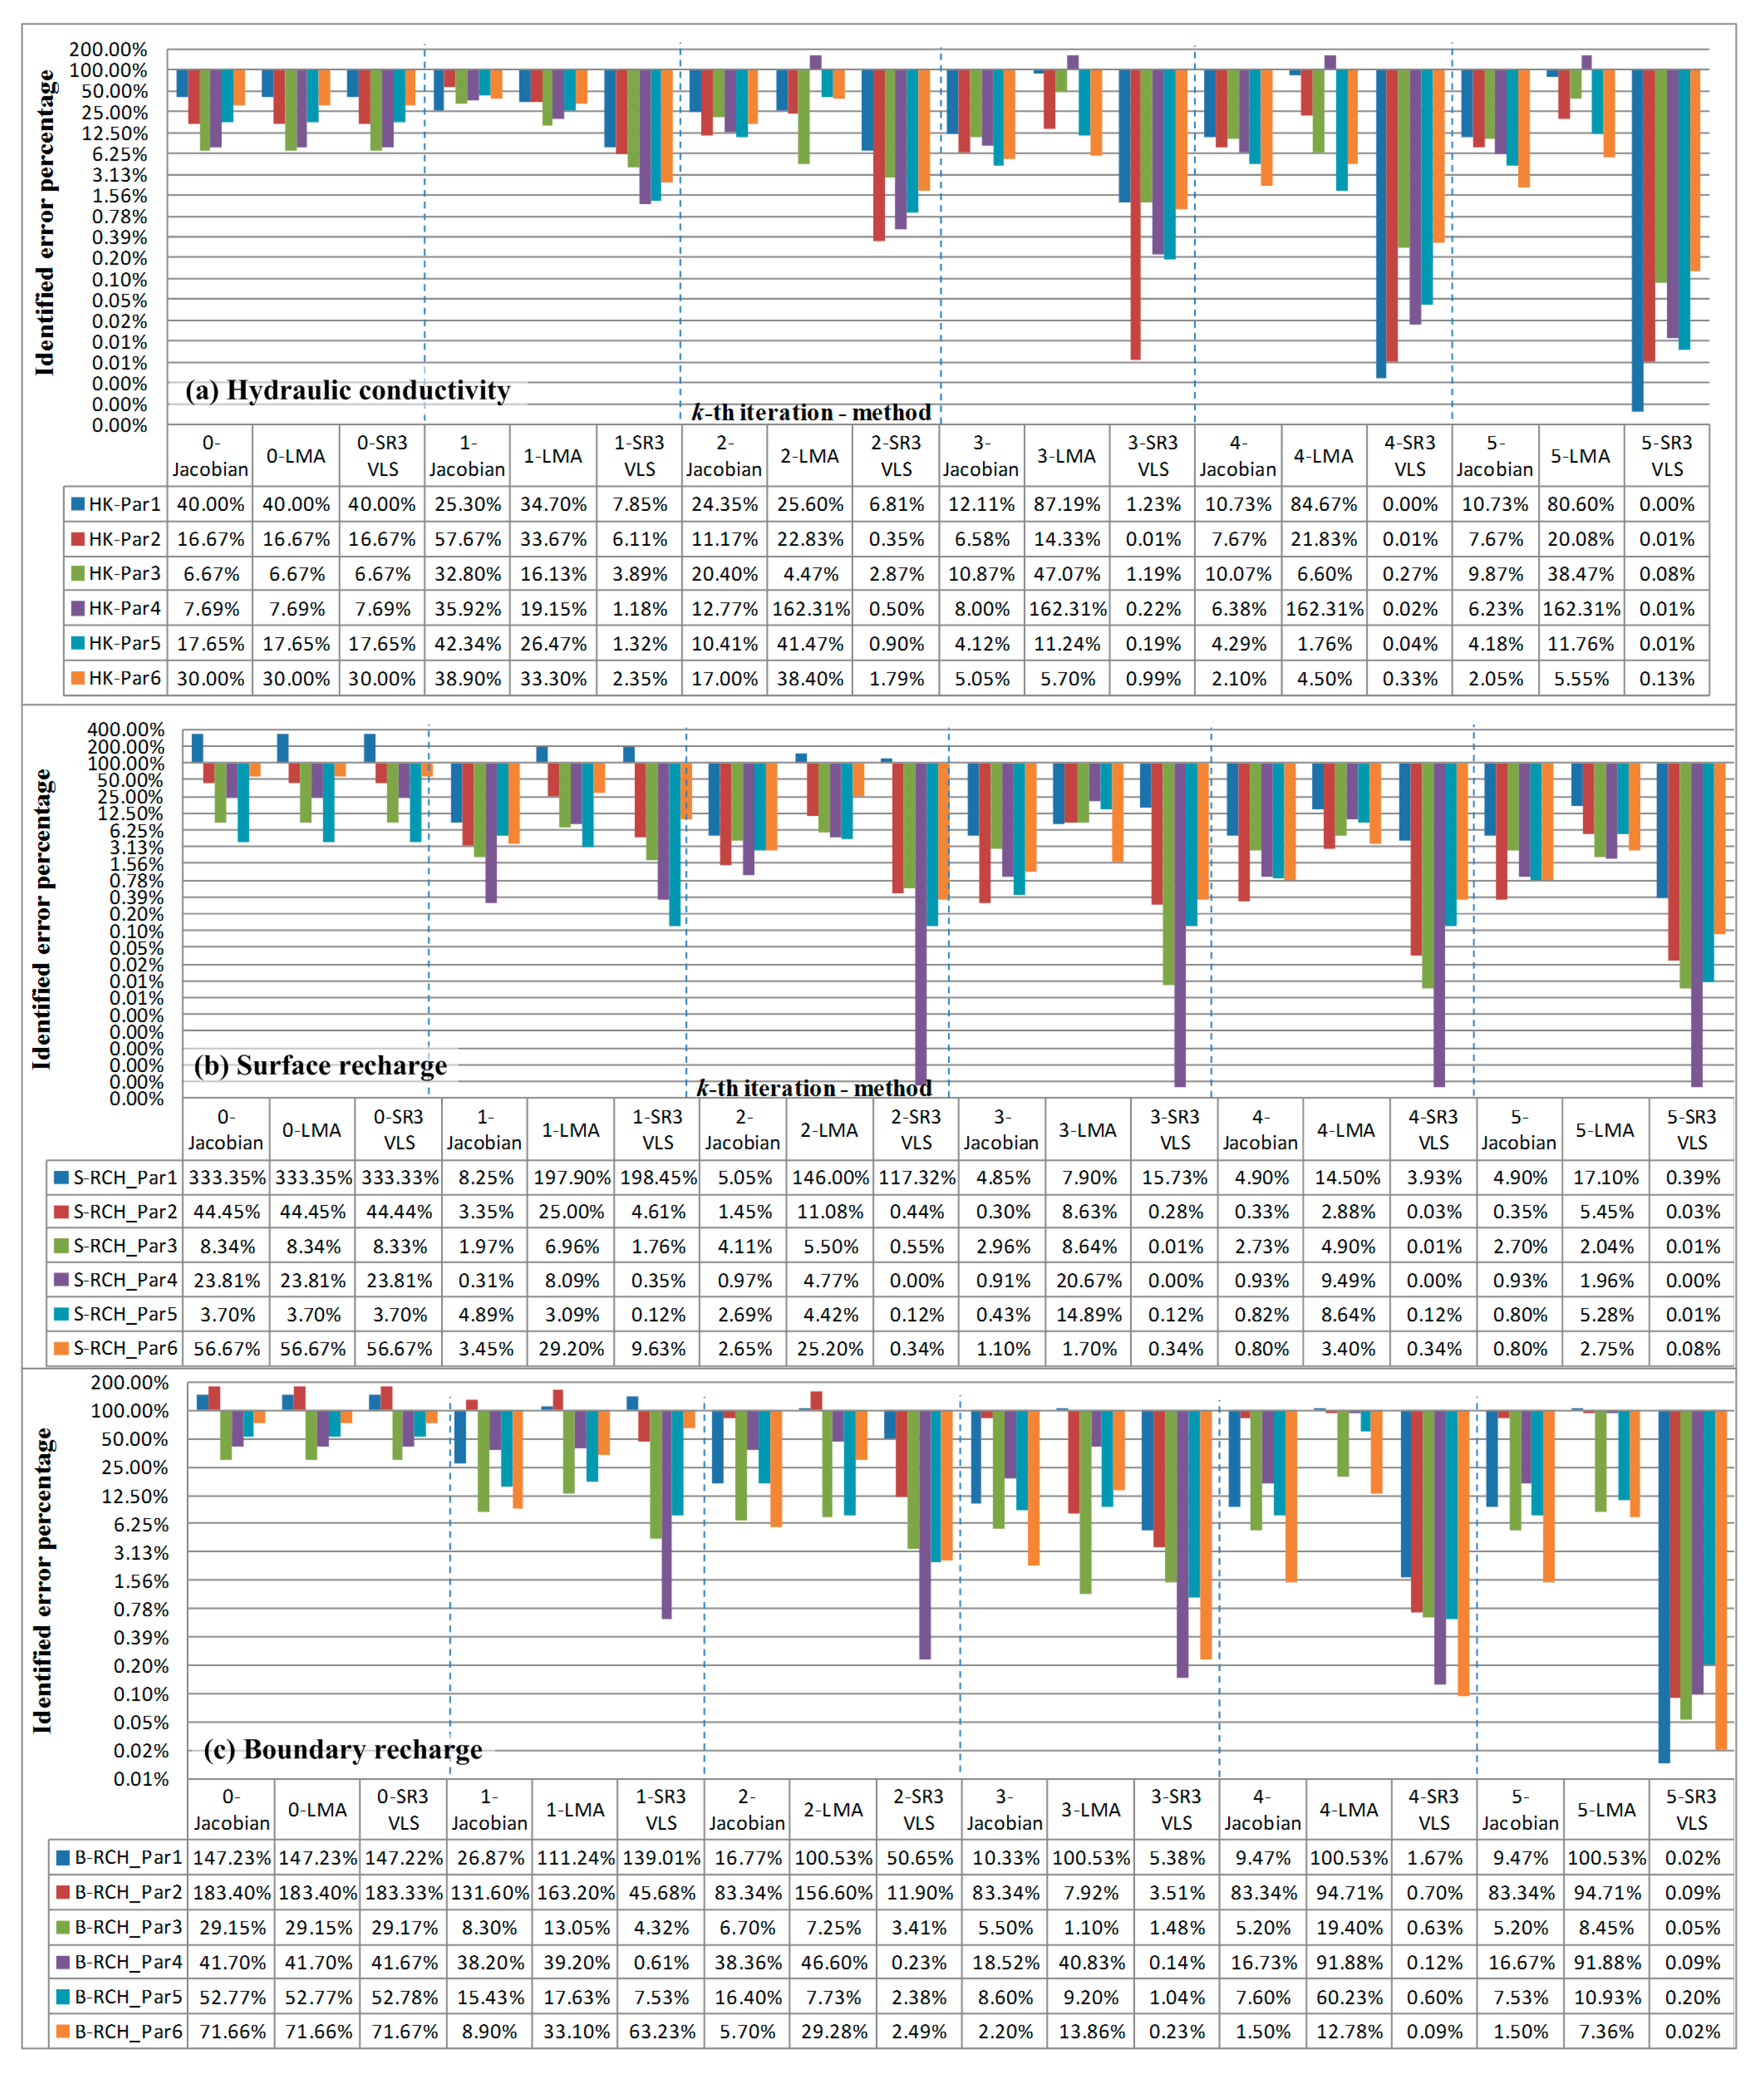Image resolution: width=1764 pixels, height=2076 pixels.
Task: Select the 2-LMA header in surface recharge table
Action: point(829,1130)
